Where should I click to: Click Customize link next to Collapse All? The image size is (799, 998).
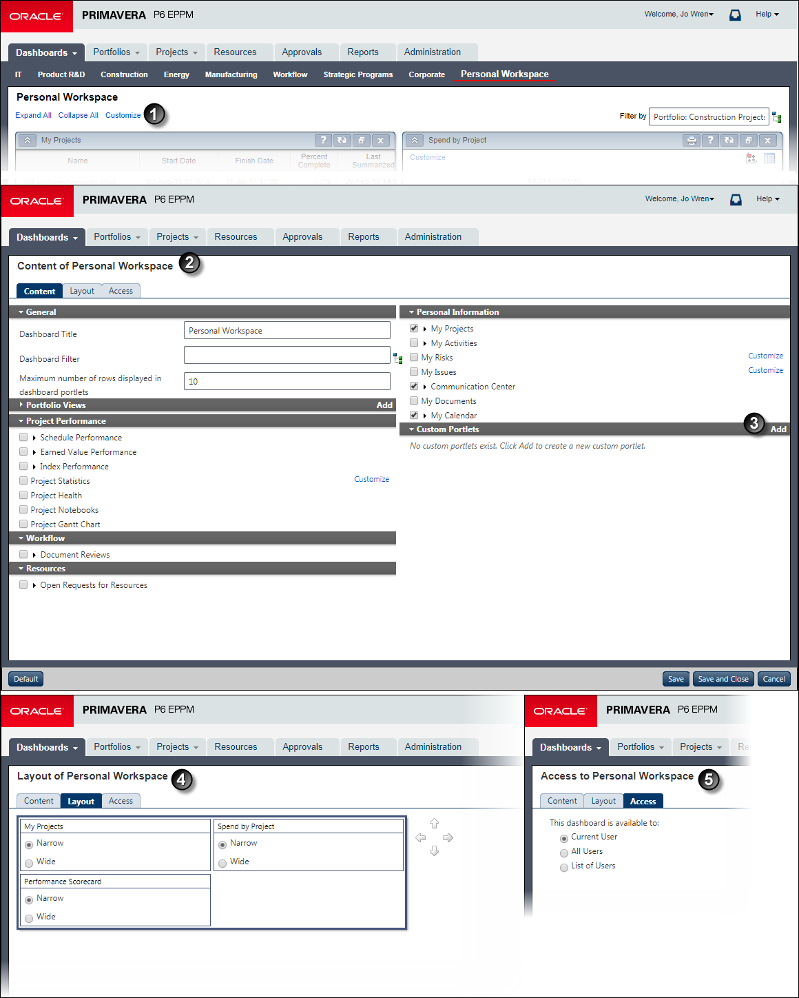tap(123, 115)
